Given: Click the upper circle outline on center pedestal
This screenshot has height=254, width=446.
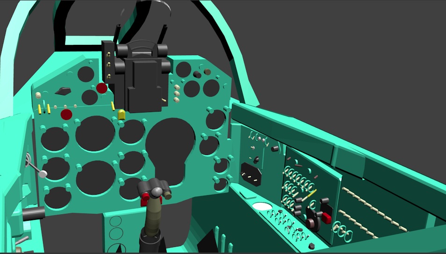Looking at the screenshot, I should pos(115,221).
